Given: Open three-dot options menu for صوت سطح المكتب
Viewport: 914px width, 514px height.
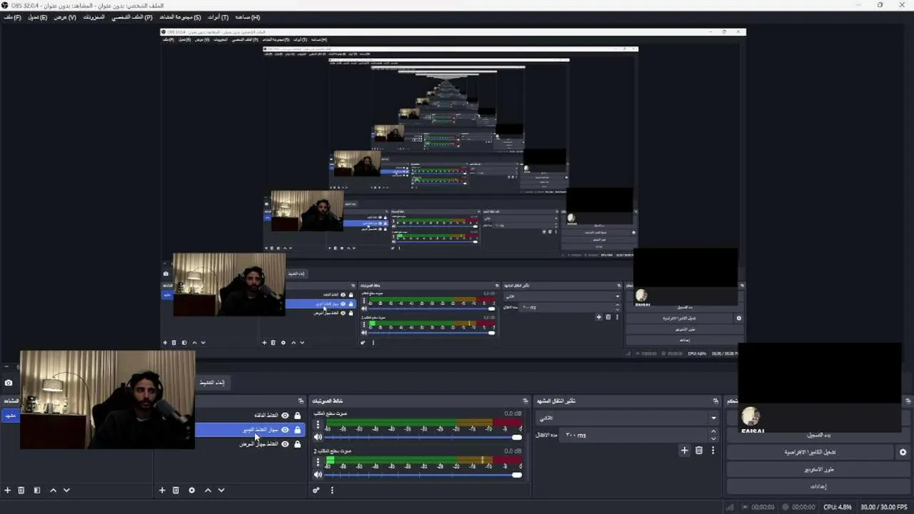Looking at the screenshot, I should 318,425.
